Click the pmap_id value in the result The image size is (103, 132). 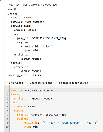coord(49,38)
